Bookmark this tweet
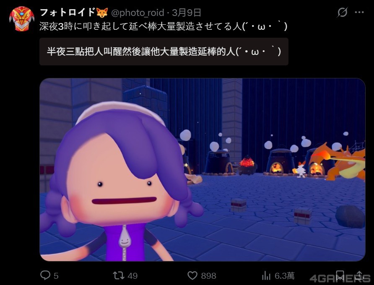 pos(340,275)
